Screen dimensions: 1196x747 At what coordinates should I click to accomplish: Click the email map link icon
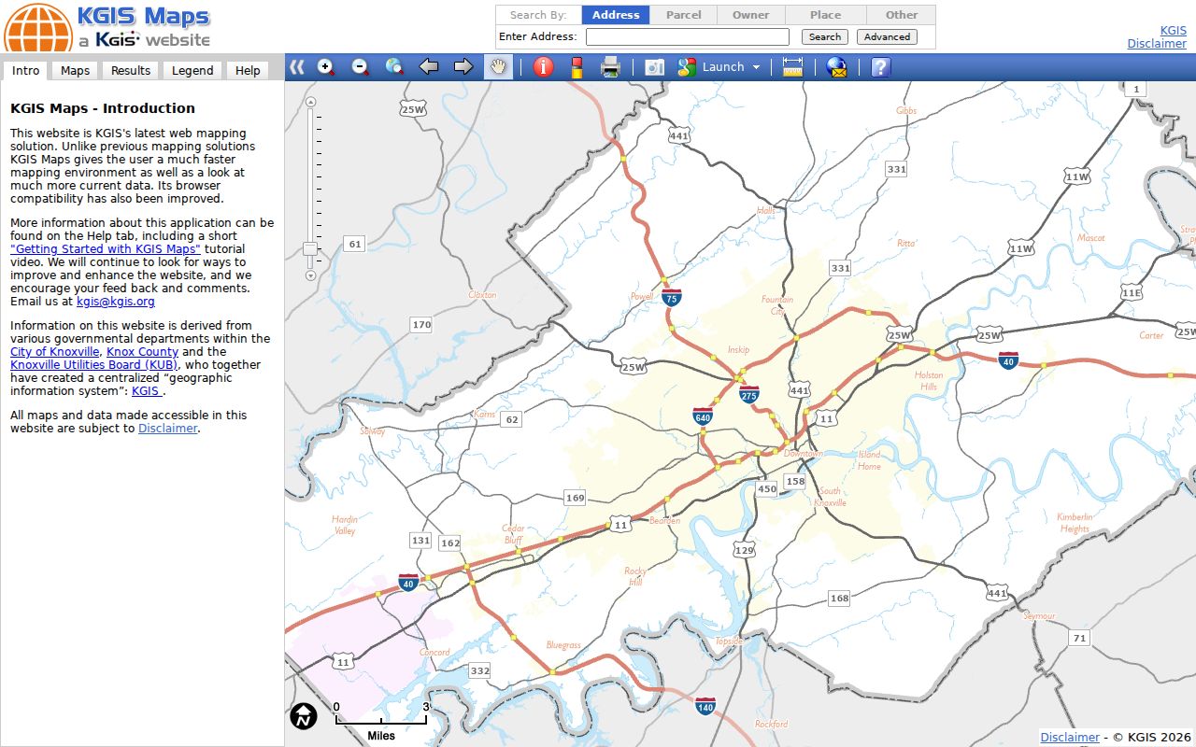(x=837, y=67)
